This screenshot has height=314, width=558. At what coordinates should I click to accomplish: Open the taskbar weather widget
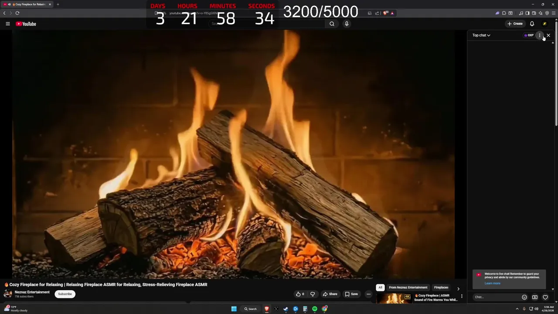pos(16,309)
